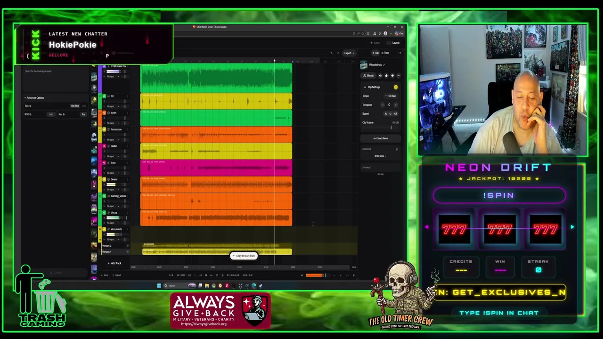Click Extract Stems

pos(381,138)
